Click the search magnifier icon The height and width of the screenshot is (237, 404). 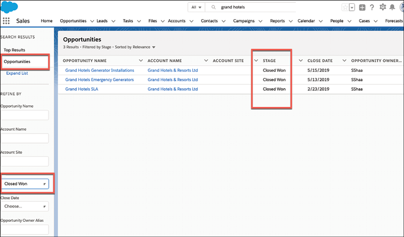pos(213,7)
